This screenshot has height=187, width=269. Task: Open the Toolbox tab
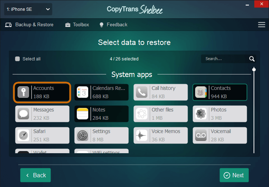pyautogui.click(x=77, y=25)
